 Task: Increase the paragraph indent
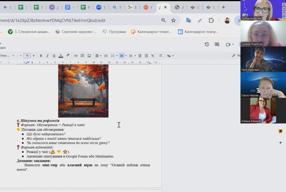pyautogui.click(x=146, y=56)
